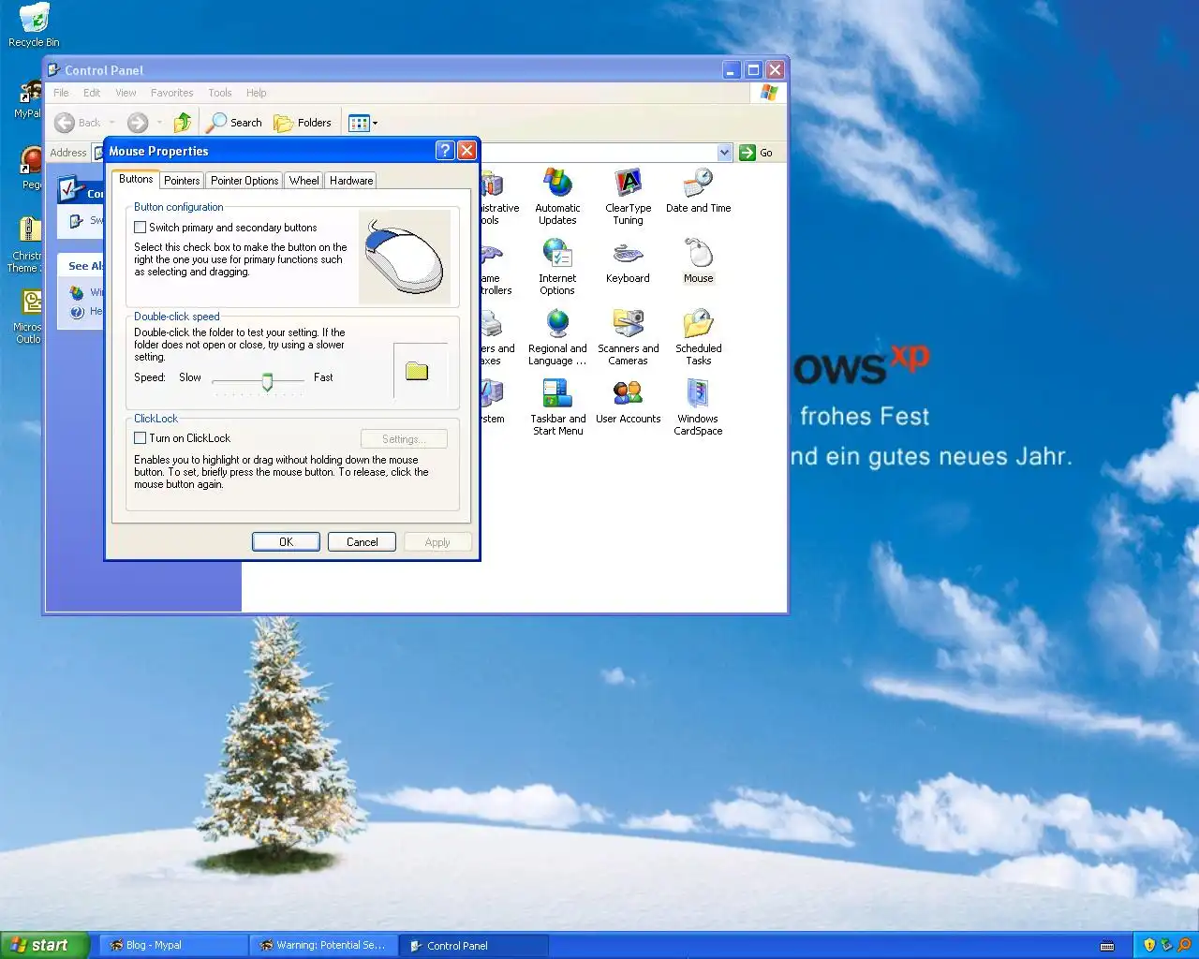
Task: Switch to Blog - Mypal taskbar window
Action: [174, 945]
